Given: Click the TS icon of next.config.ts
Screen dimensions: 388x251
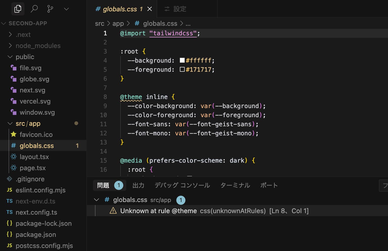Looking at the screenshot, I should pos(10,212).
